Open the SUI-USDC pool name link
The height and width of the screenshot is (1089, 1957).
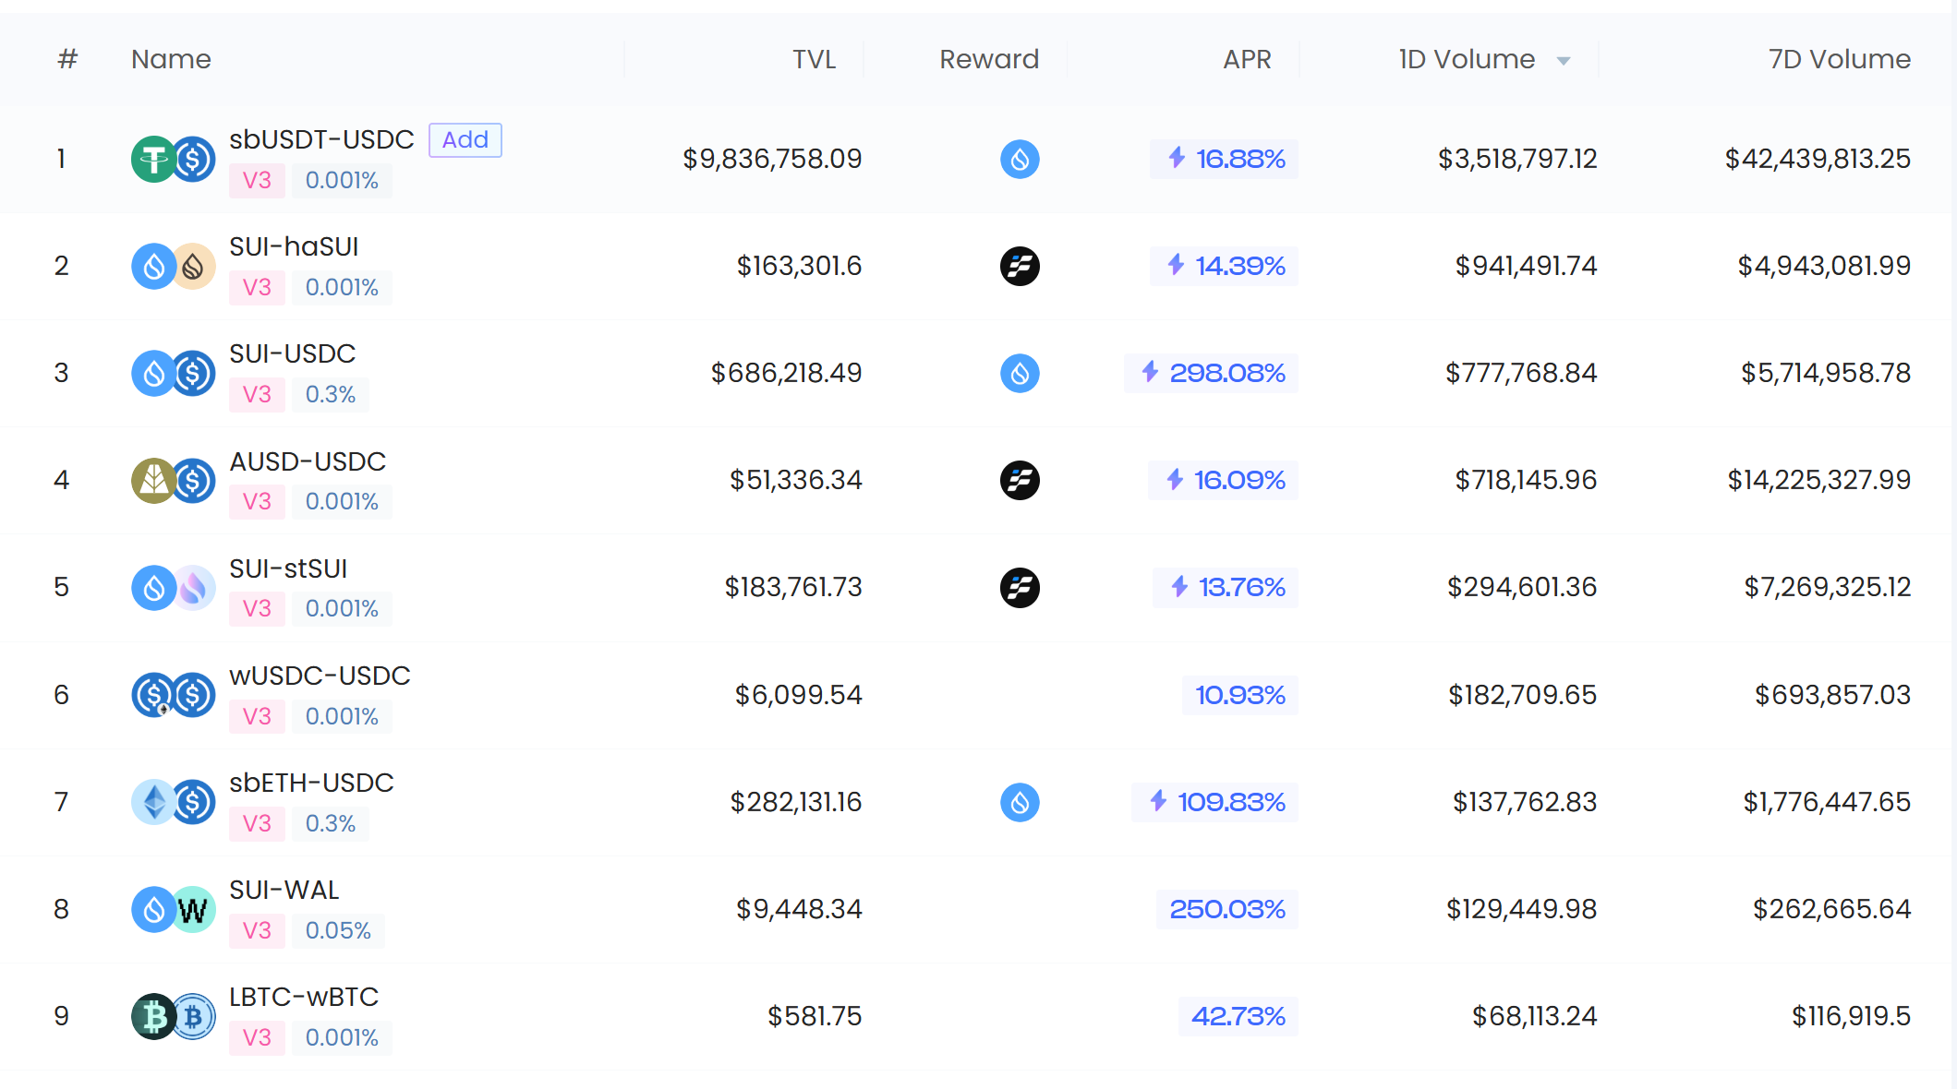(x=293, y=353)
